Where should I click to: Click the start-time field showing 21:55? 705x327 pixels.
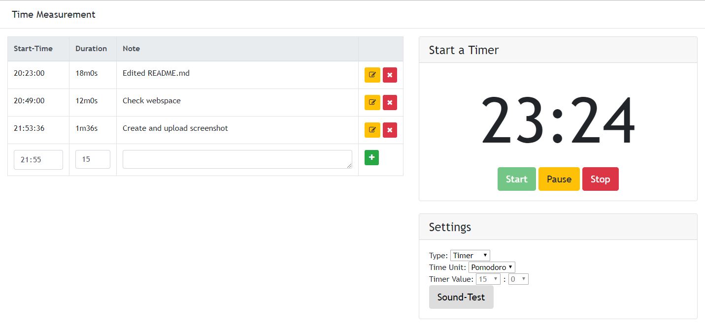(x=38, y=159)
